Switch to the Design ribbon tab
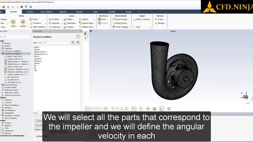Screen dimensions: 253x142 click(128, 12)
